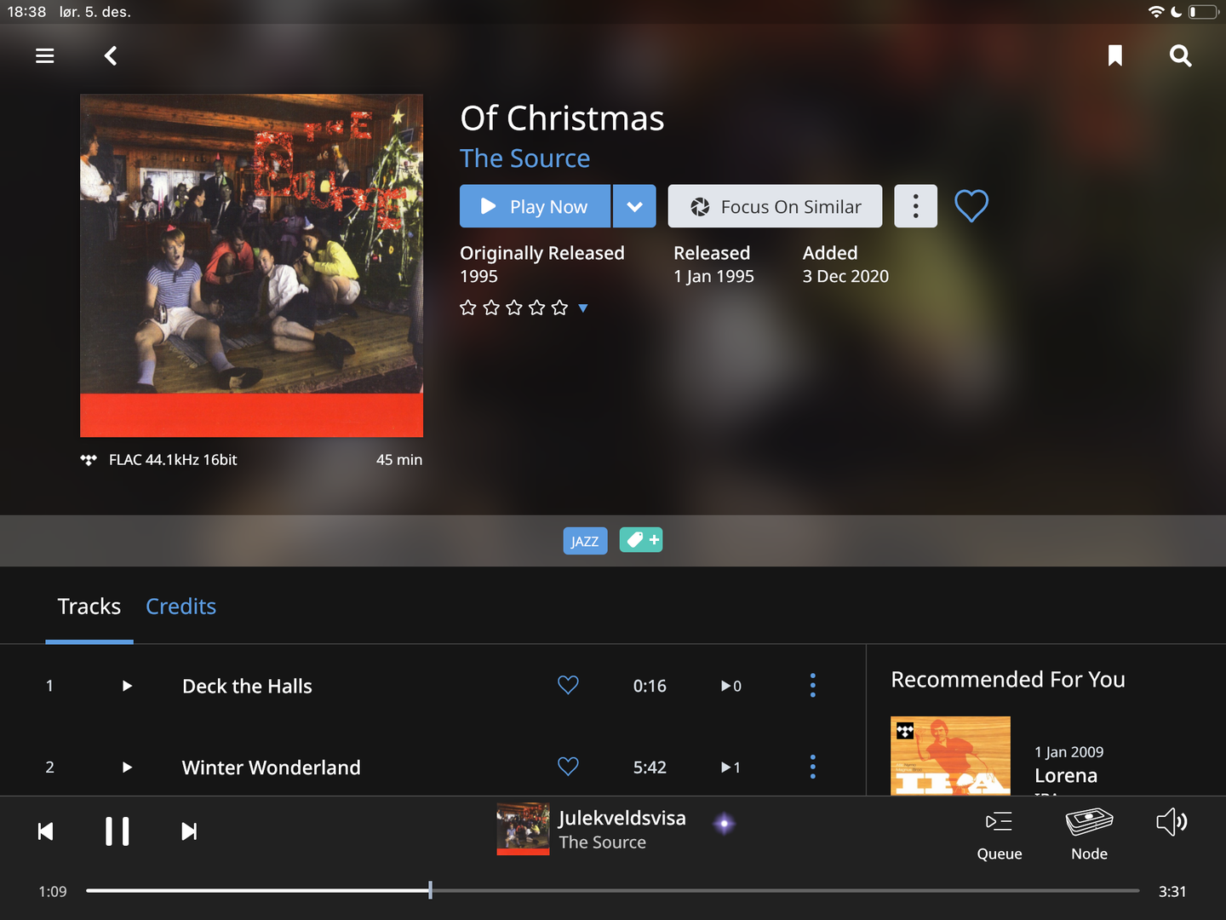Favorite Deck the Halls with heart
Image resolution: width=1226 pixels, height=920 pixels.
coord(568,685)
